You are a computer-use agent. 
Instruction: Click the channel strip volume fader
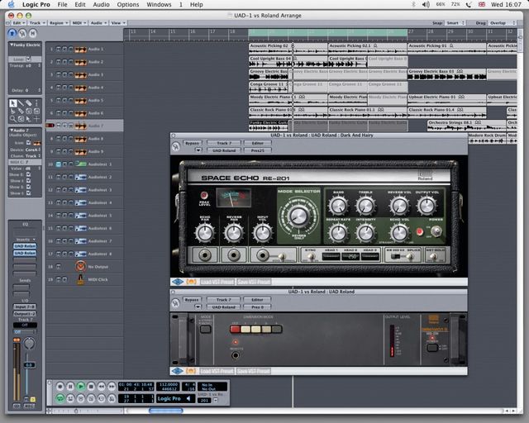(30, 365)
